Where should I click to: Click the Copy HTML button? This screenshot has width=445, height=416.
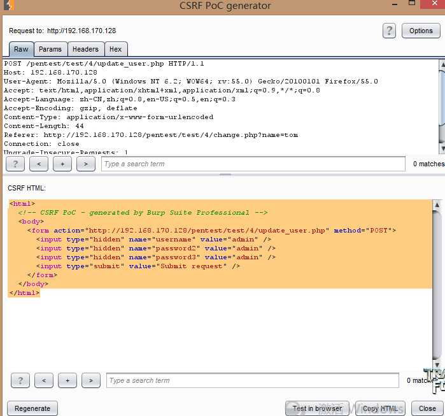380,408
